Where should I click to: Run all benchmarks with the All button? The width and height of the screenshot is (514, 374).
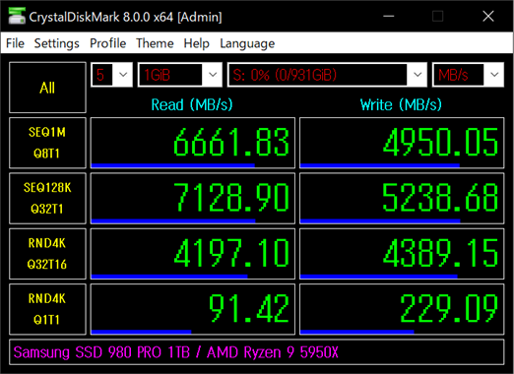[x=47, y=88]
